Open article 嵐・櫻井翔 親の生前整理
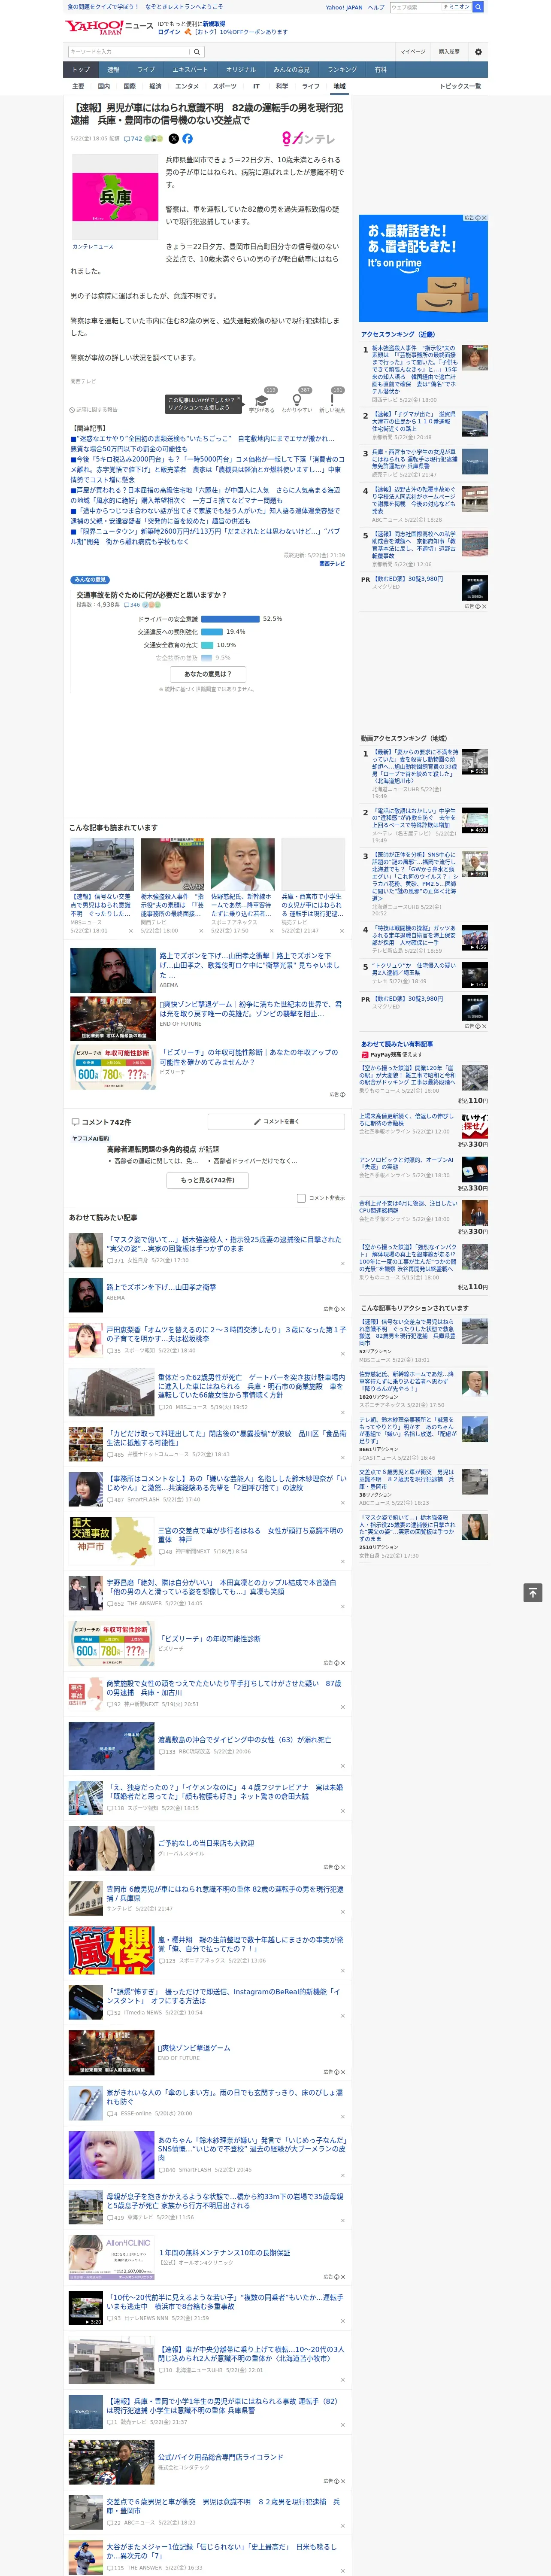Image resolution: width=551 pixels, height=2576 pixels. pos(250,1945)
